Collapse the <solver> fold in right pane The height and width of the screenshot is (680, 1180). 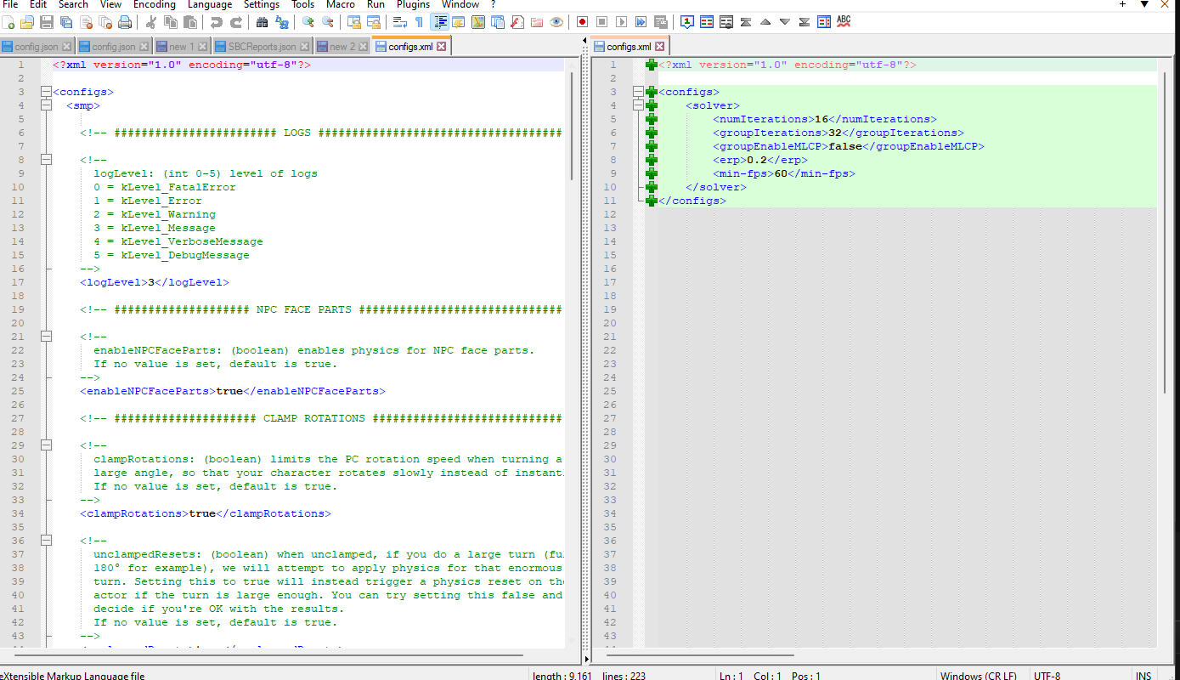pyautogui.click(x=638, y=105)
